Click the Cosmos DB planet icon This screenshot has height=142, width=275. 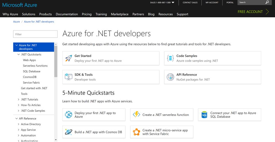pos(68,132)
